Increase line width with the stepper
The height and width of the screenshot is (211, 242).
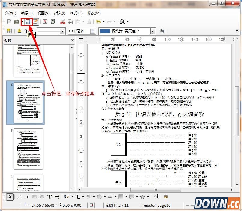coord(93,29)
